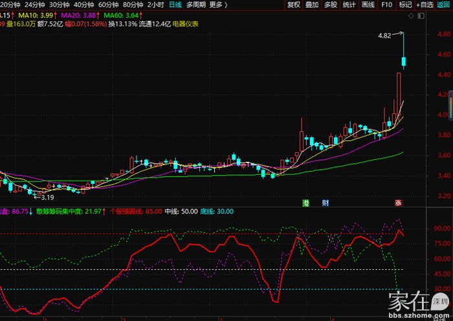Click the 4.82 high price label
Viewport: 453px width, 321px height.
tap(384, 36)
